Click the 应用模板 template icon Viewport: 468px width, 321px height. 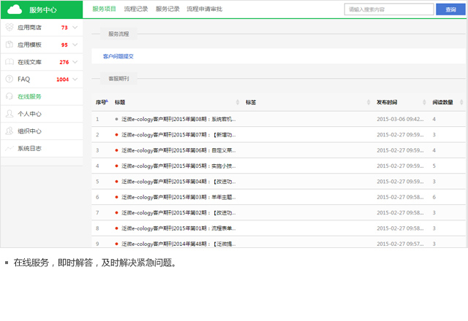pyautogui.click(x=10, y=45)
